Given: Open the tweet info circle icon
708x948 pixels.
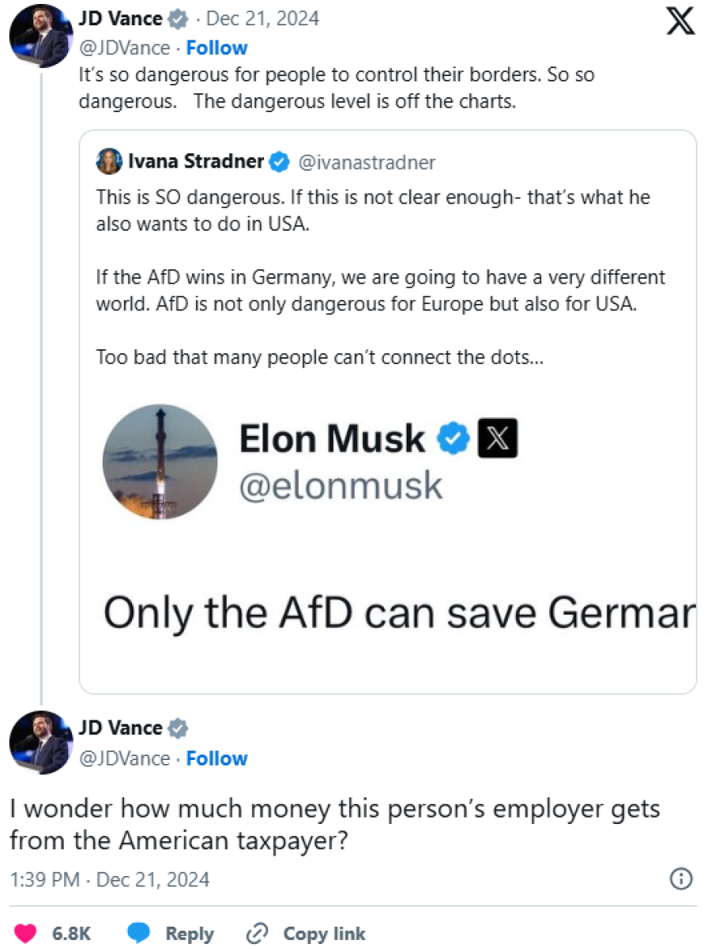Looking at the screenshot, I should (x=680, y=878).
